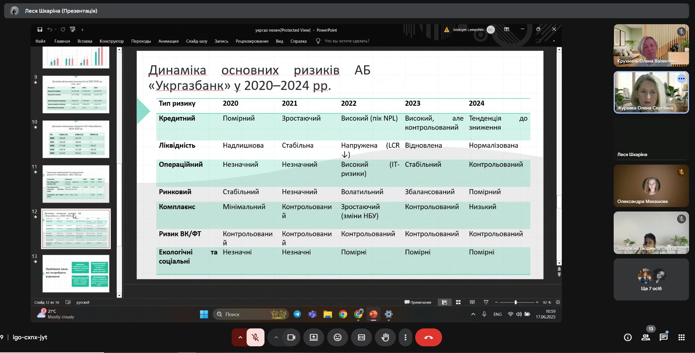Select slide 10 thumbnail with liquidity table
Image resolution: width=695 pixels, height=353 pixels.
76,139
